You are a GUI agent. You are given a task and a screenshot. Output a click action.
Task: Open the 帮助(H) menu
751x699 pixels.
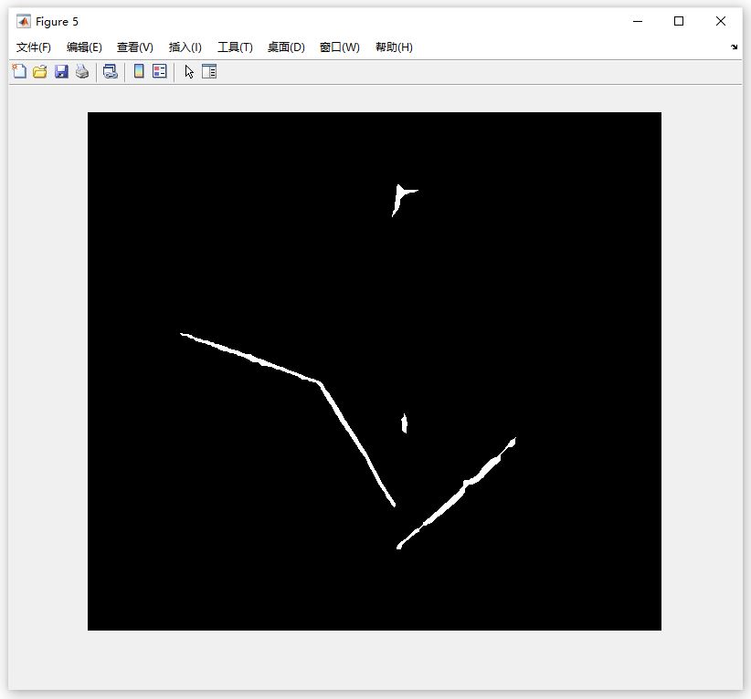tap(394, 47)
